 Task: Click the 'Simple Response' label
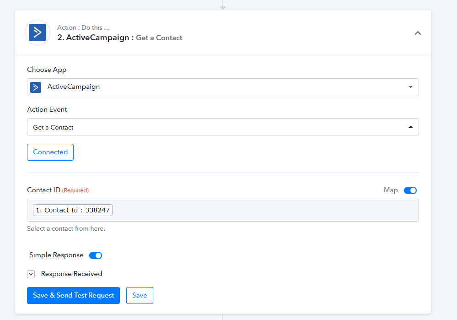56,255
